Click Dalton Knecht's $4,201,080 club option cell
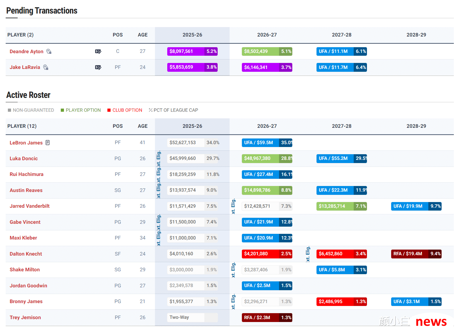 click(x=267, y=254)
